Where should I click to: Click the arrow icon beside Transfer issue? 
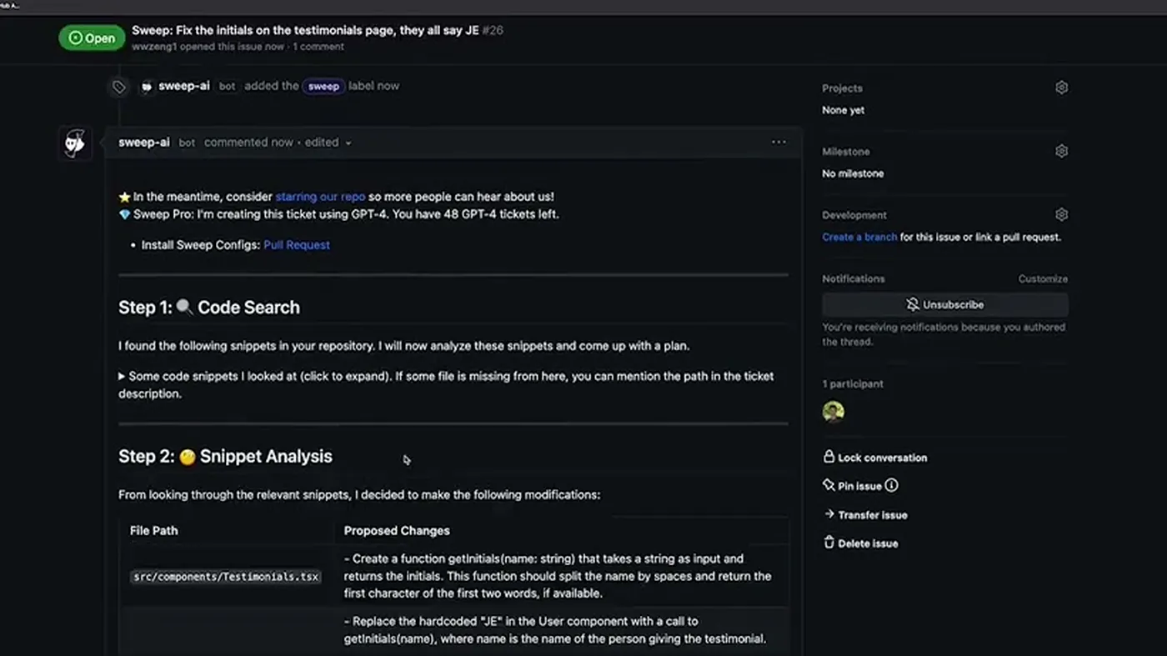829,514
